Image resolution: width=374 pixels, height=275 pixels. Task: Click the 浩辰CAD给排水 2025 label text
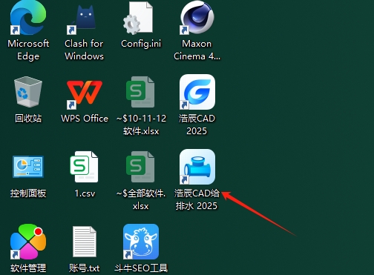(x=197, y=199)
